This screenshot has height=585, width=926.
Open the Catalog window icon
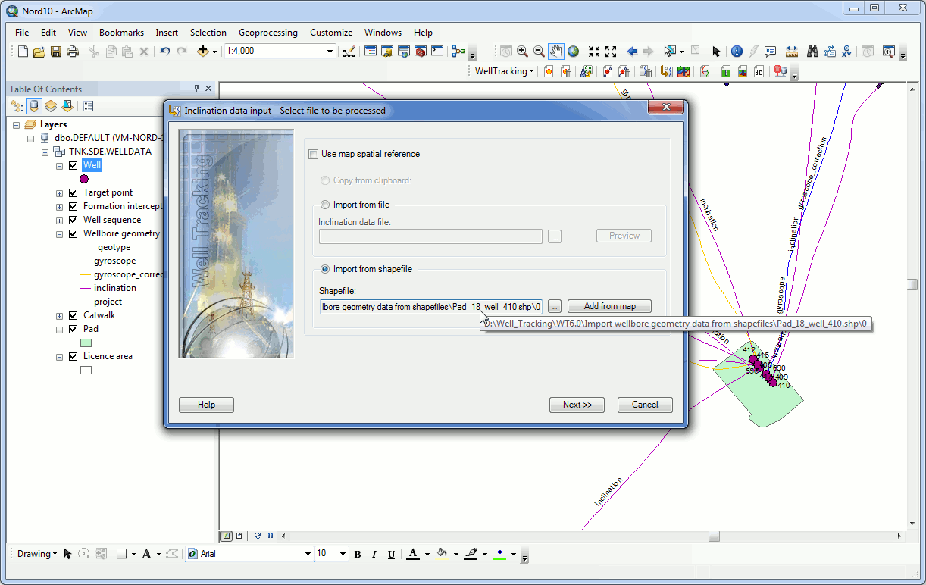(387, 52)
